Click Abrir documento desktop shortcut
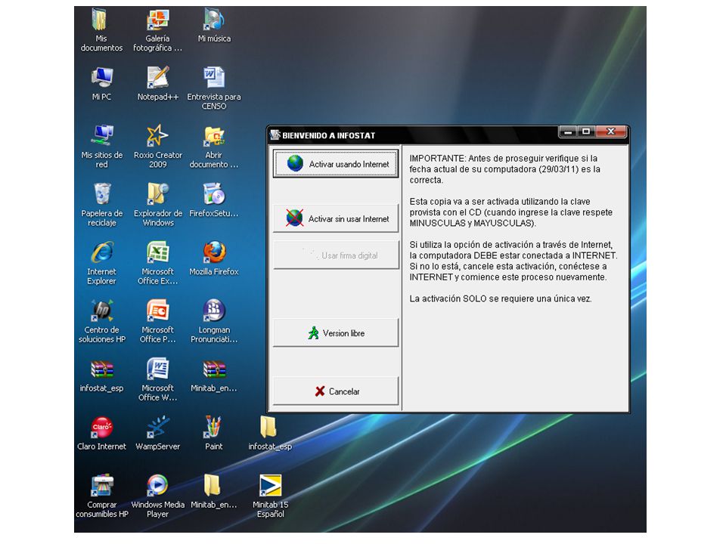The height and width of the screenshot is (544, 726). point(214,146)
